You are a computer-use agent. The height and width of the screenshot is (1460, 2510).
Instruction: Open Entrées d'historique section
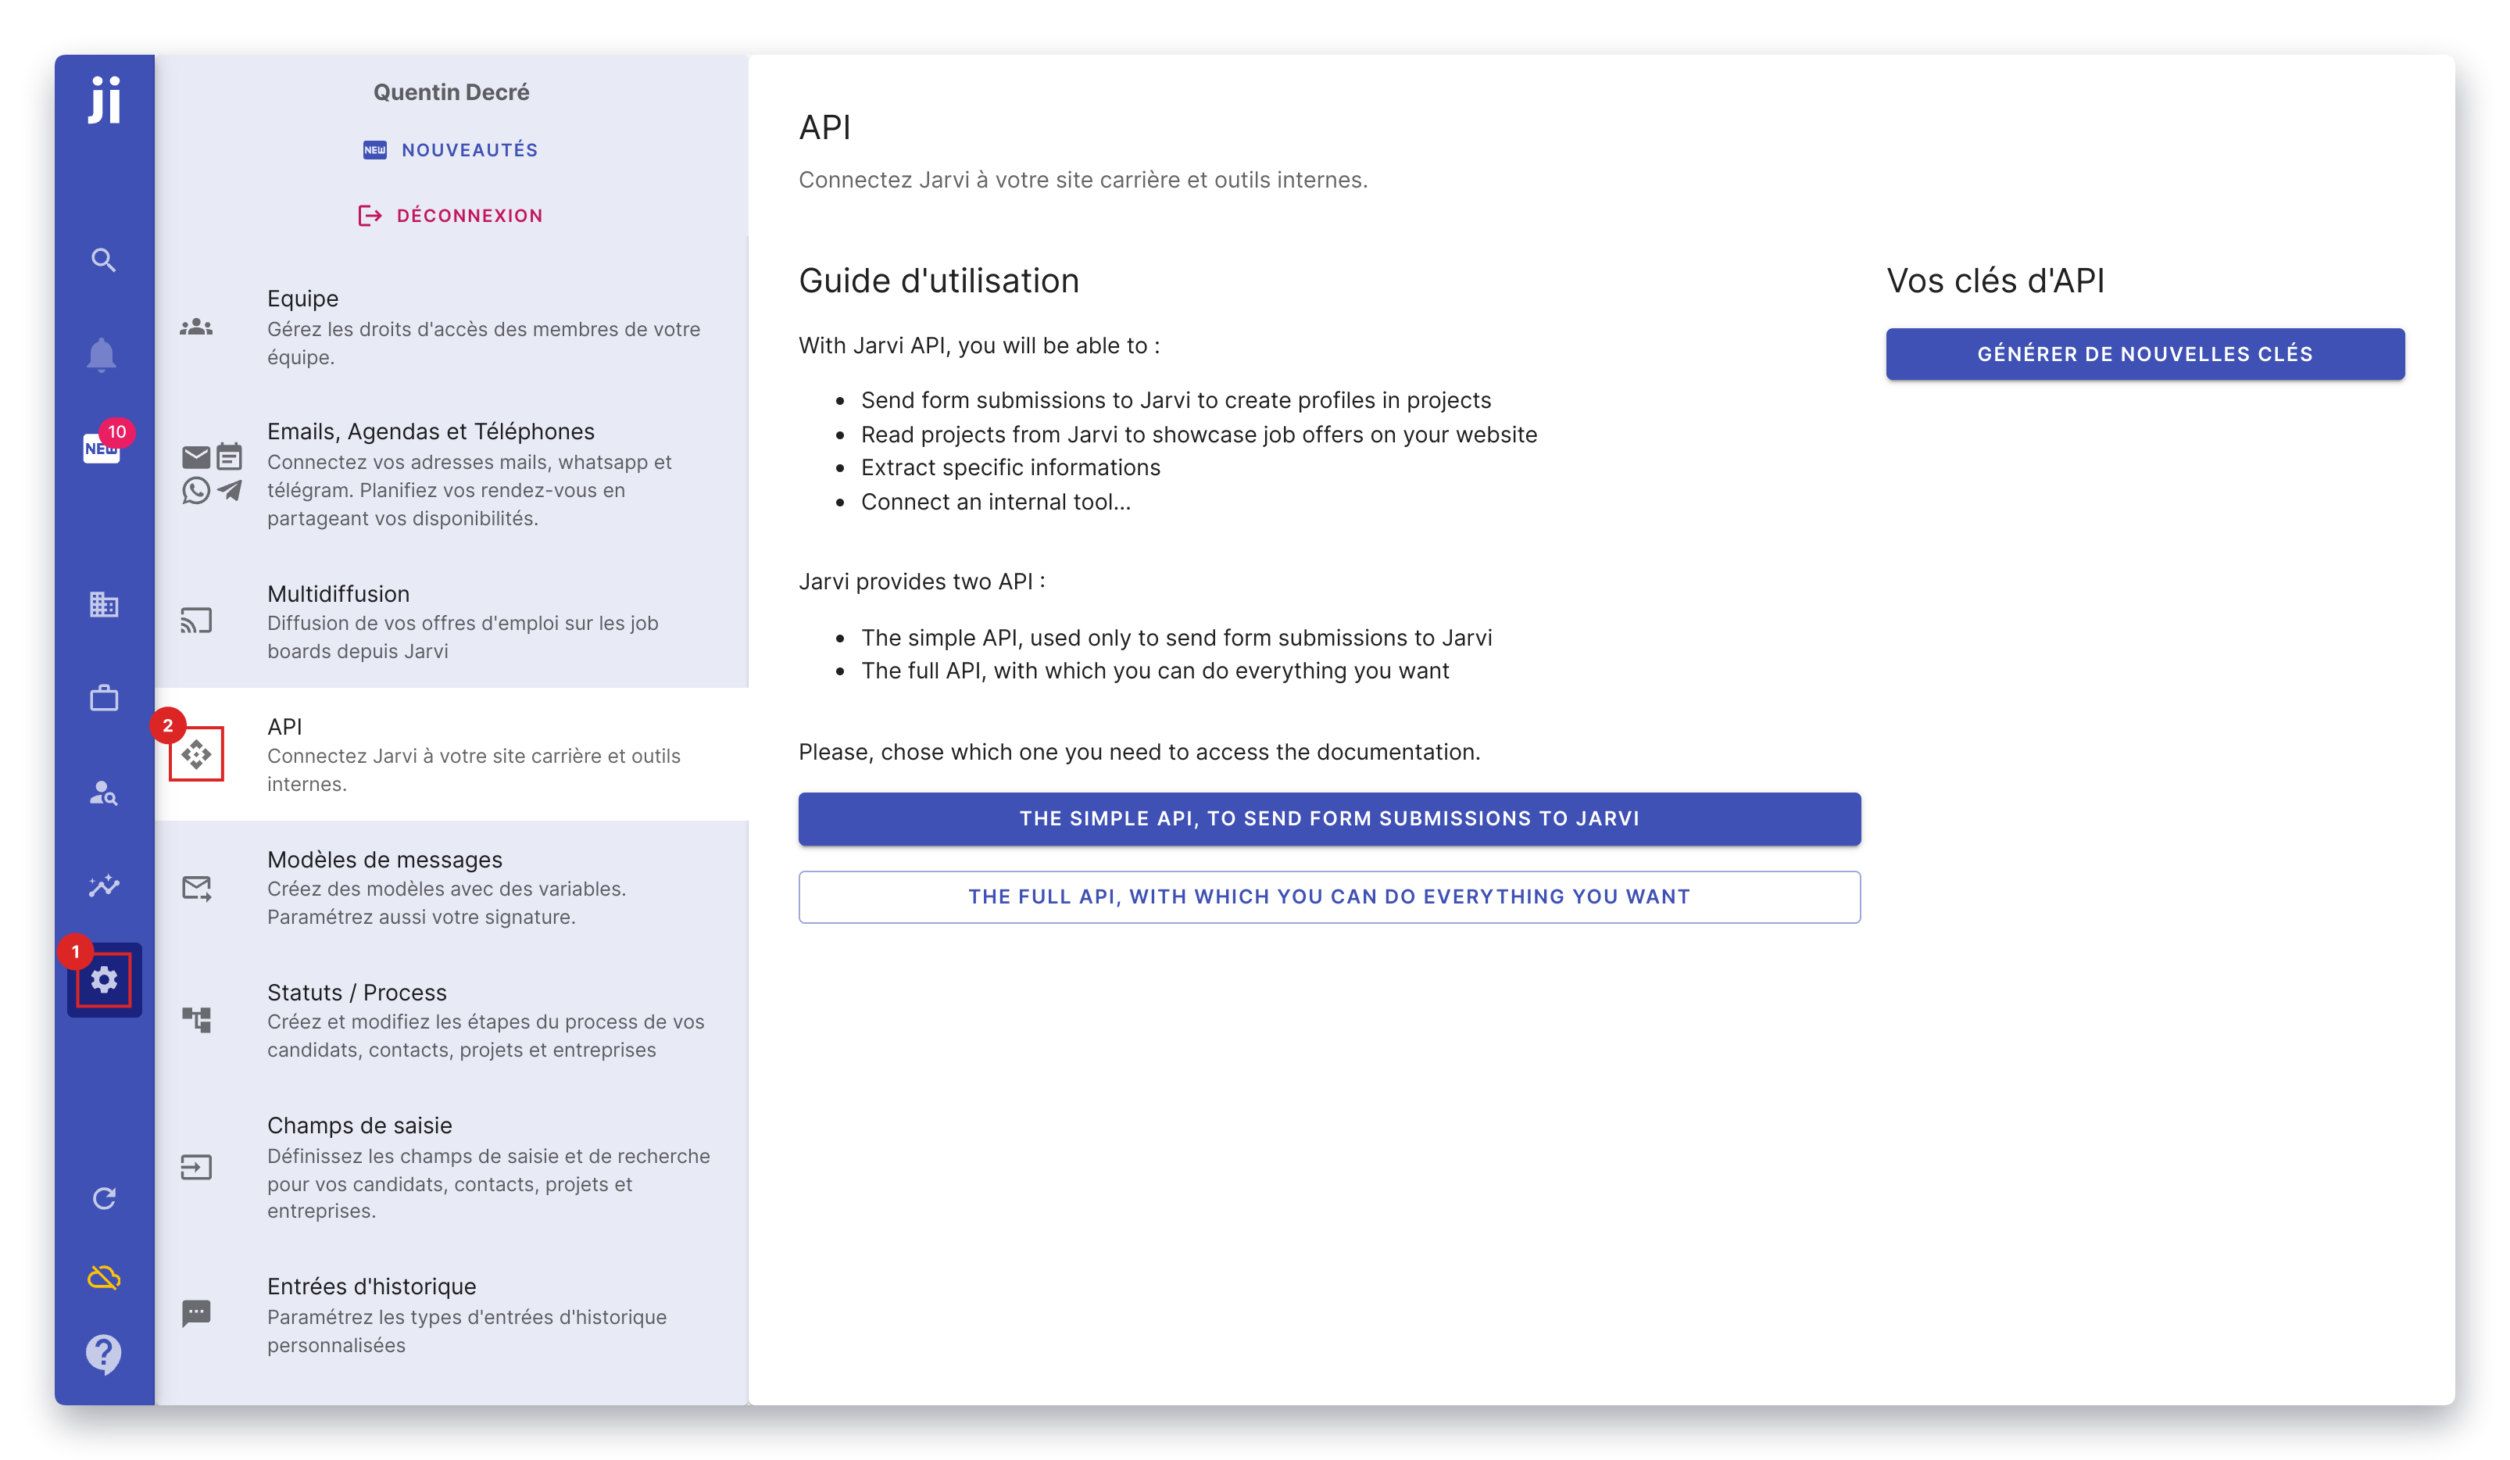coord(451,1315)
